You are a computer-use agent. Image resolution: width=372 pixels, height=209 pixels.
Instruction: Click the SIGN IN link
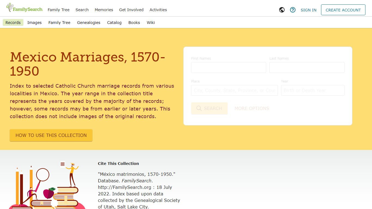coord(308,10)
